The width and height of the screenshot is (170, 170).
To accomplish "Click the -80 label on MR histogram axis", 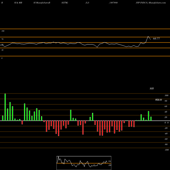I will 166,144.
